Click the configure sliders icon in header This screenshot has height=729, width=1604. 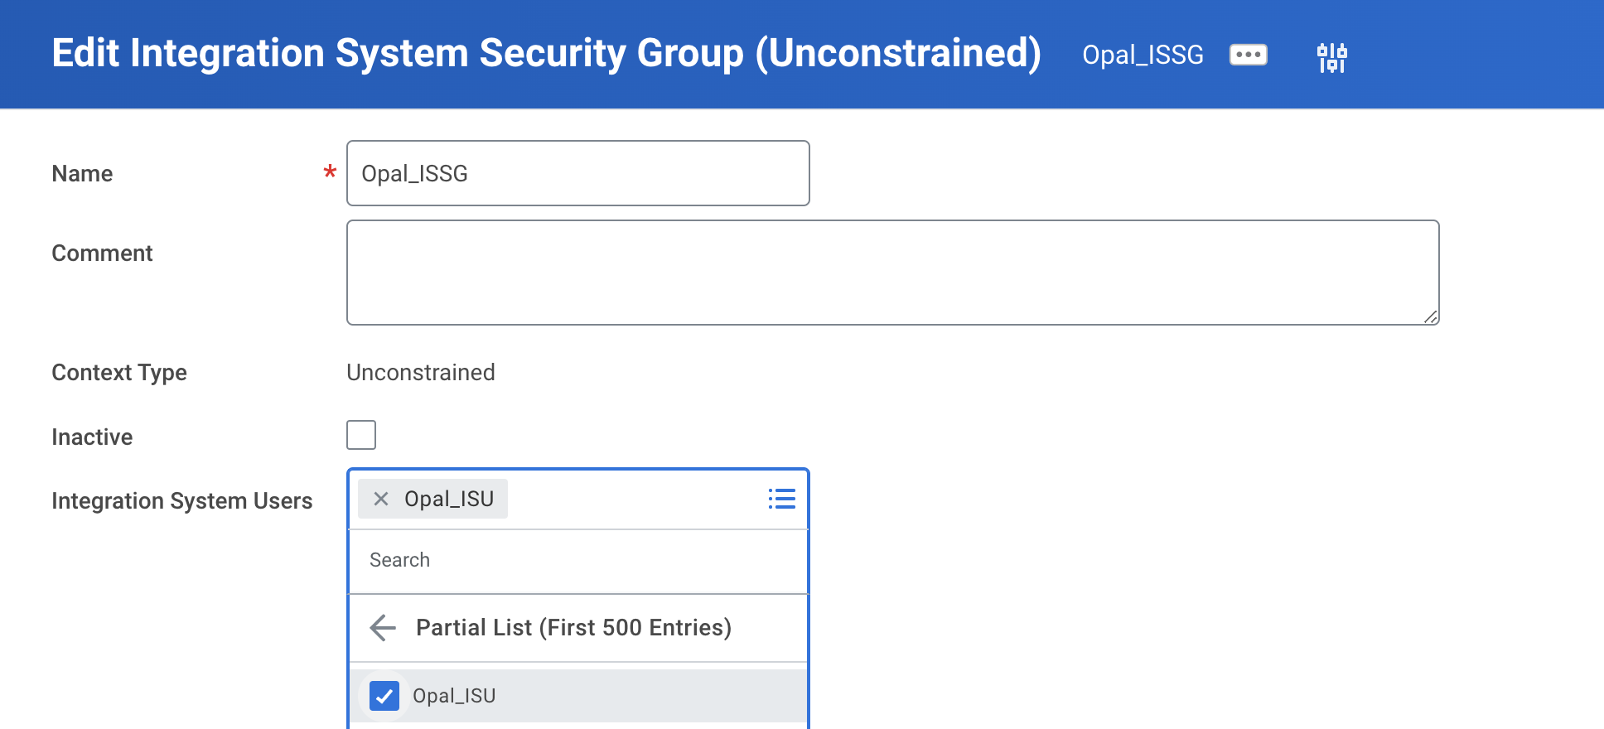[x=1332, y=57]
